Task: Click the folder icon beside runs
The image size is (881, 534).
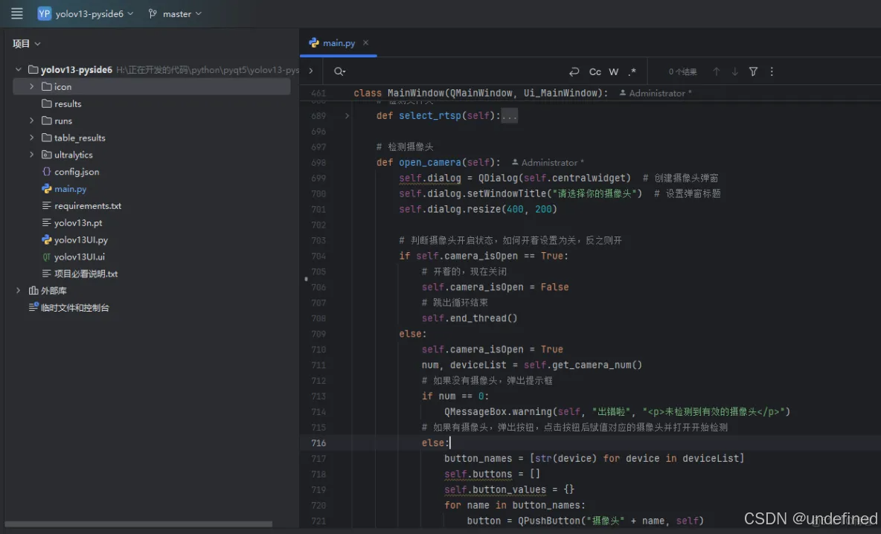Action: click(x=47, y=120)
